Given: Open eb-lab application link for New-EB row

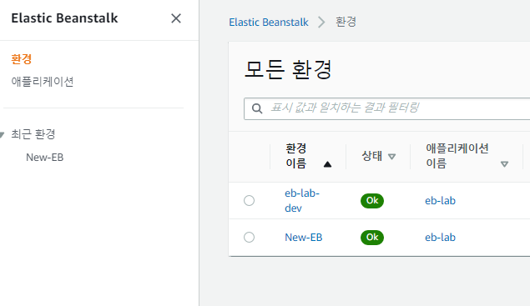Looking at the screenshot, I should [440, 238].
